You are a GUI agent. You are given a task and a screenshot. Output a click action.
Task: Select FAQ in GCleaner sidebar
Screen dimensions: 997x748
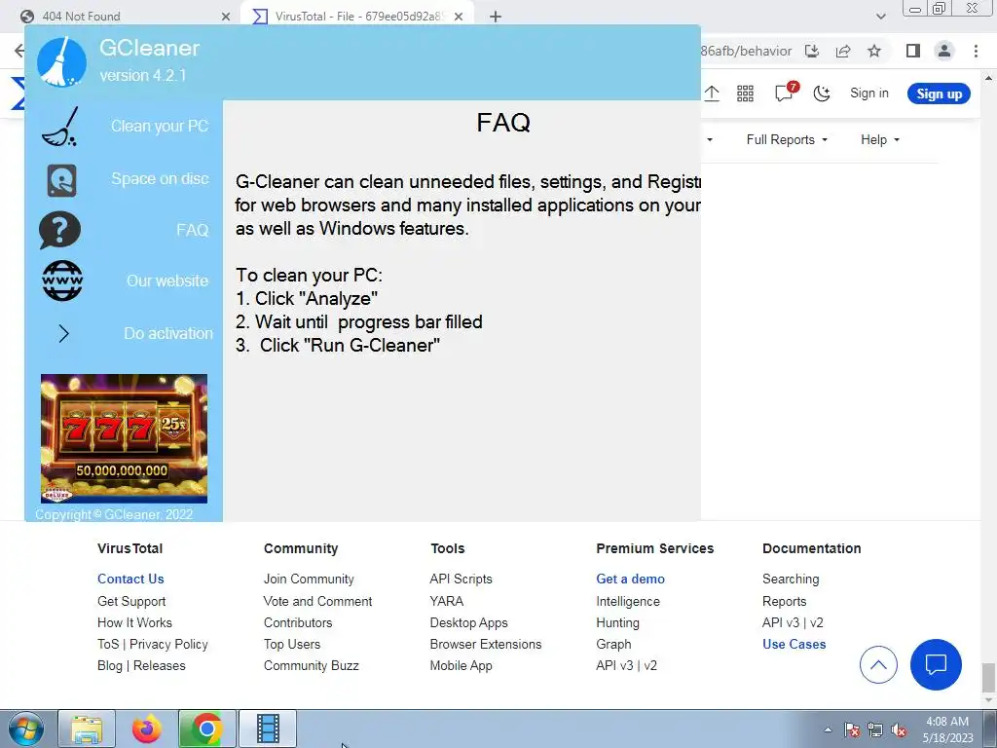tap(193, 230)
